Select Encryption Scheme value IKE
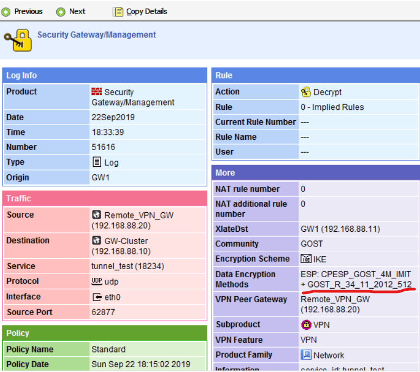420x372 pixels. click(319, 259)
